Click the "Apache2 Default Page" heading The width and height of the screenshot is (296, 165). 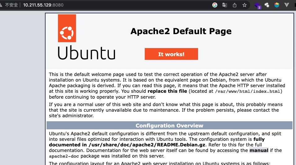[181, 31]
